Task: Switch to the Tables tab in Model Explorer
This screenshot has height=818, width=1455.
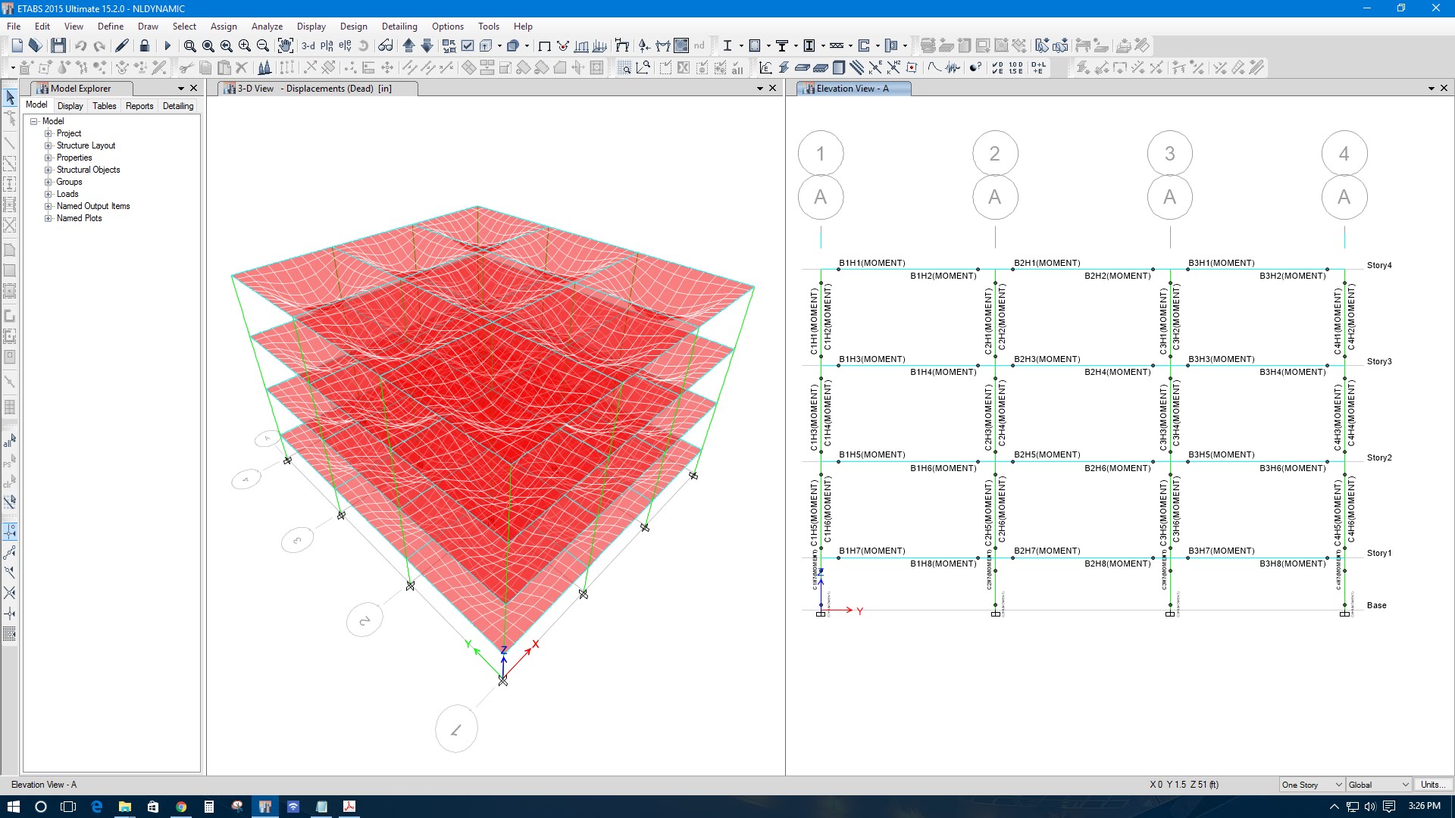Action: coord(104,106)
